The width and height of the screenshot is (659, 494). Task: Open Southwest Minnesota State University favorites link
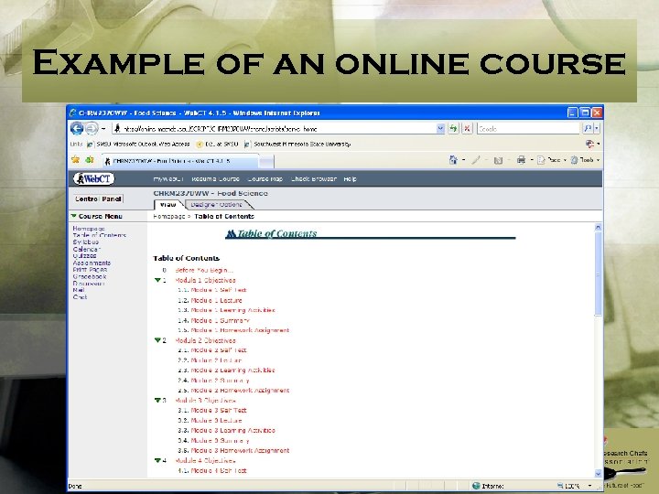point(297,145)
